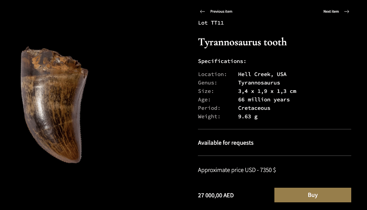Click Available for requests status text
This screenshot has width=367, height=210.
tap(226, 143)
